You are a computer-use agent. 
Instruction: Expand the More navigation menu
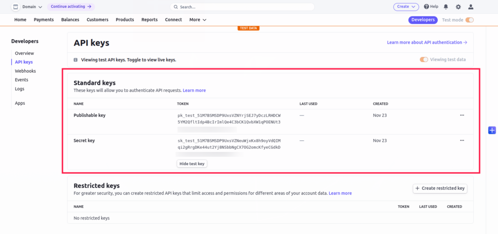click(x=198, y=19)
